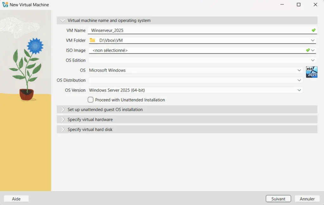This screenshot has width=324, height=205.
Task: Expand Specify virtual hardware section
Action: click(x=187, y=120)
